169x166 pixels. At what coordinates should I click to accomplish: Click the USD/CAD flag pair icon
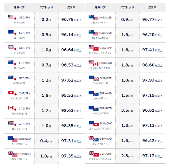pyautogui.click(x=93, y=63)
